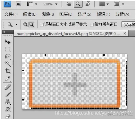The image size is (136, 119).
Task: Expand the Screen Mode dropdown arrow
Action: click(123, 4)
